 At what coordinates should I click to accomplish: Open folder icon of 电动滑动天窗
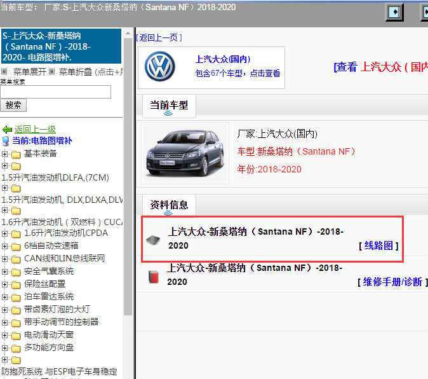pyautogui.click(x=16, y=336)
